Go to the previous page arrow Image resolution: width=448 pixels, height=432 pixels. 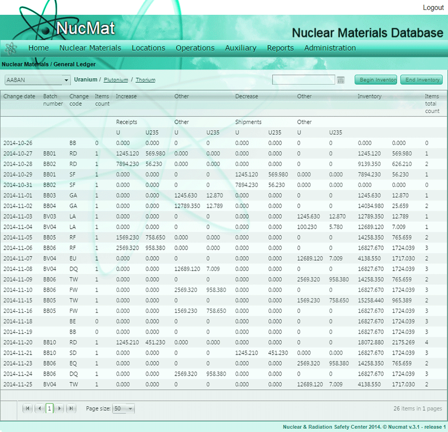(x=39, y=408)
